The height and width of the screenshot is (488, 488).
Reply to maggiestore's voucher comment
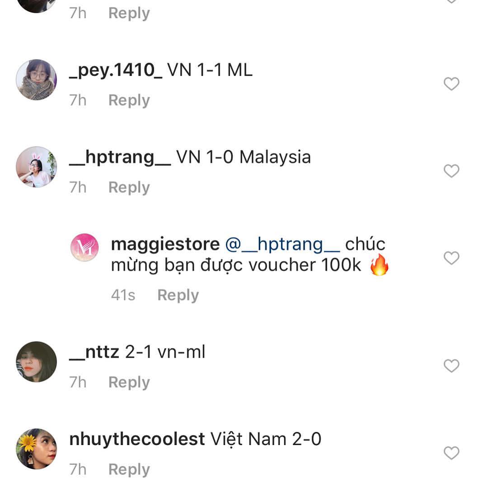click(x=178, y=295)
